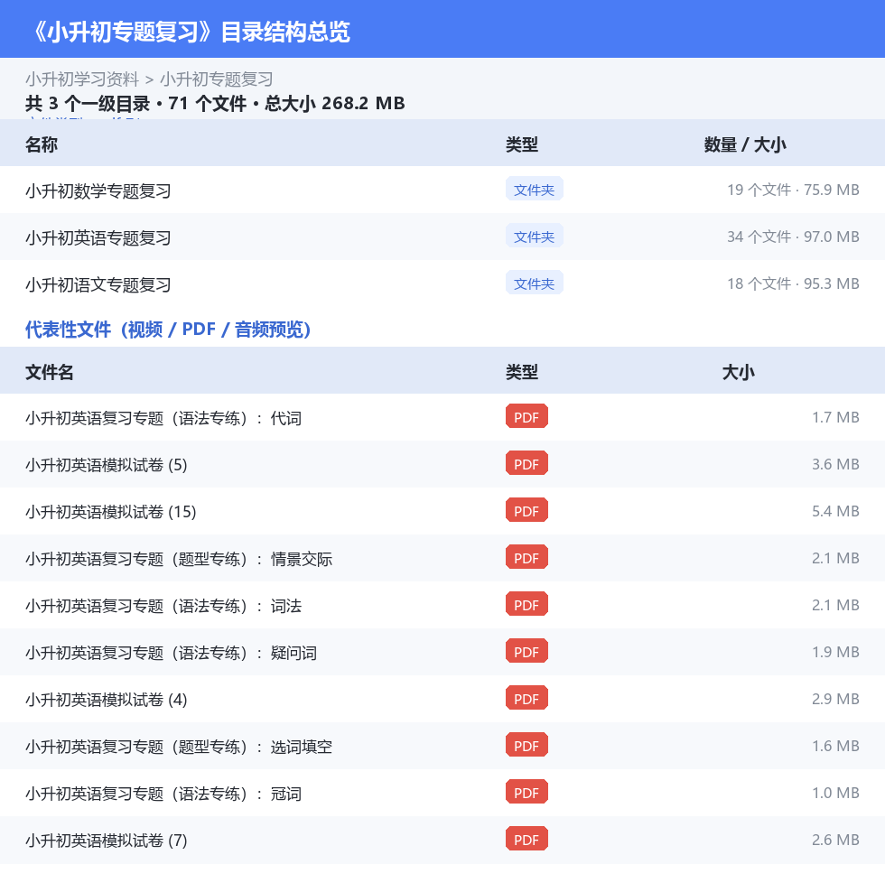This screenshot has height=892, width=885.
Task: Click the 2.6 MB size value
Action: tap(835, 840)
